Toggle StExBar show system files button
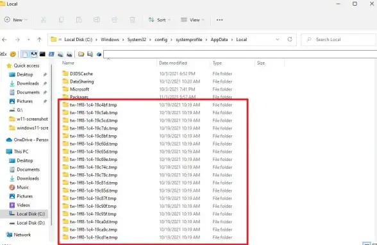Screen dimensions: 377x245 [25, 54]
